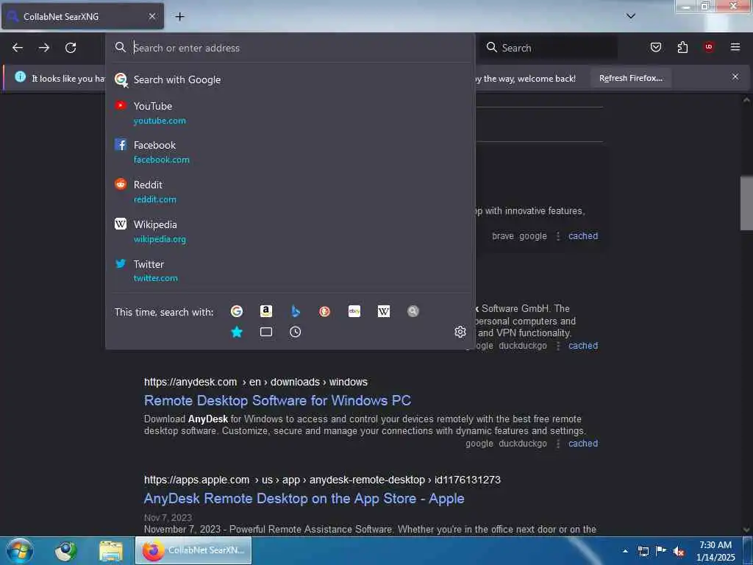Search this time with eBay icon
This screenshot has width=753, height=565.
tap(354, 311)
